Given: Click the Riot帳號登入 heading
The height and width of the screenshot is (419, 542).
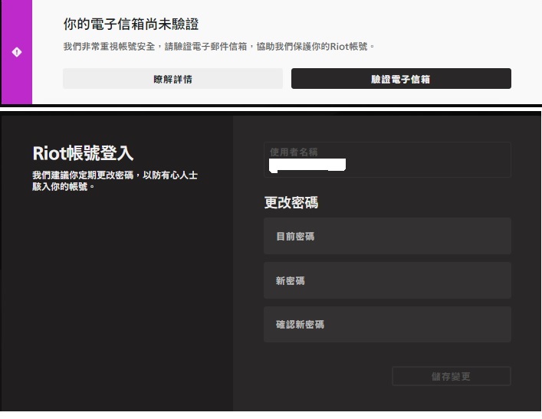Looking at the screenshot, I should point(83,152).
